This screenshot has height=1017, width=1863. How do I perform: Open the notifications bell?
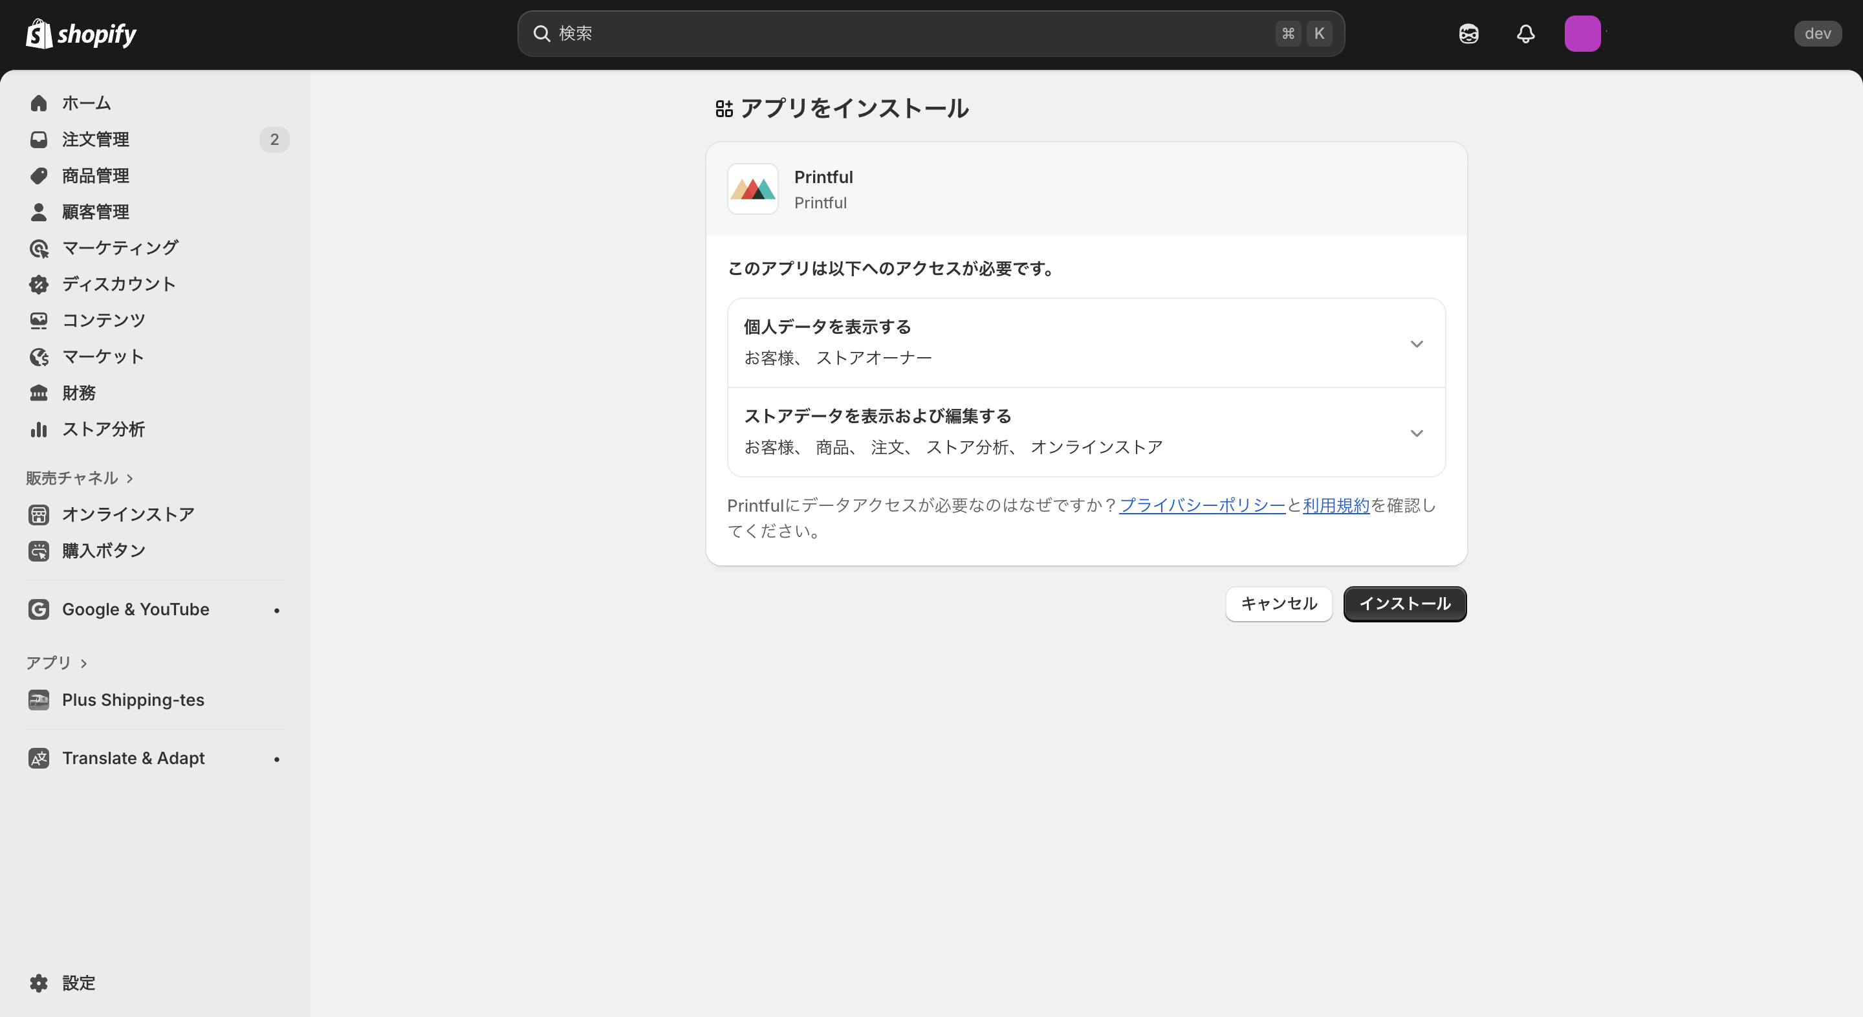(x=1525, y=33)
